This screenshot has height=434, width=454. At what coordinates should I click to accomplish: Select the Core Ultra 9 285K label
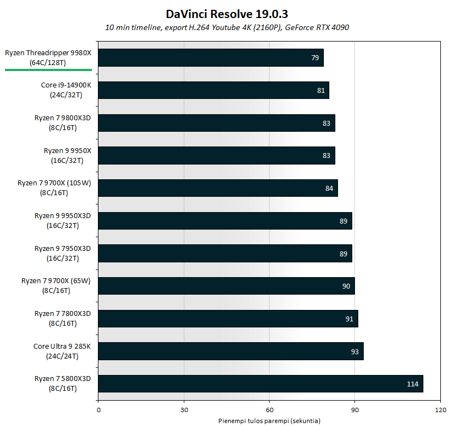(x=62, y=351)
